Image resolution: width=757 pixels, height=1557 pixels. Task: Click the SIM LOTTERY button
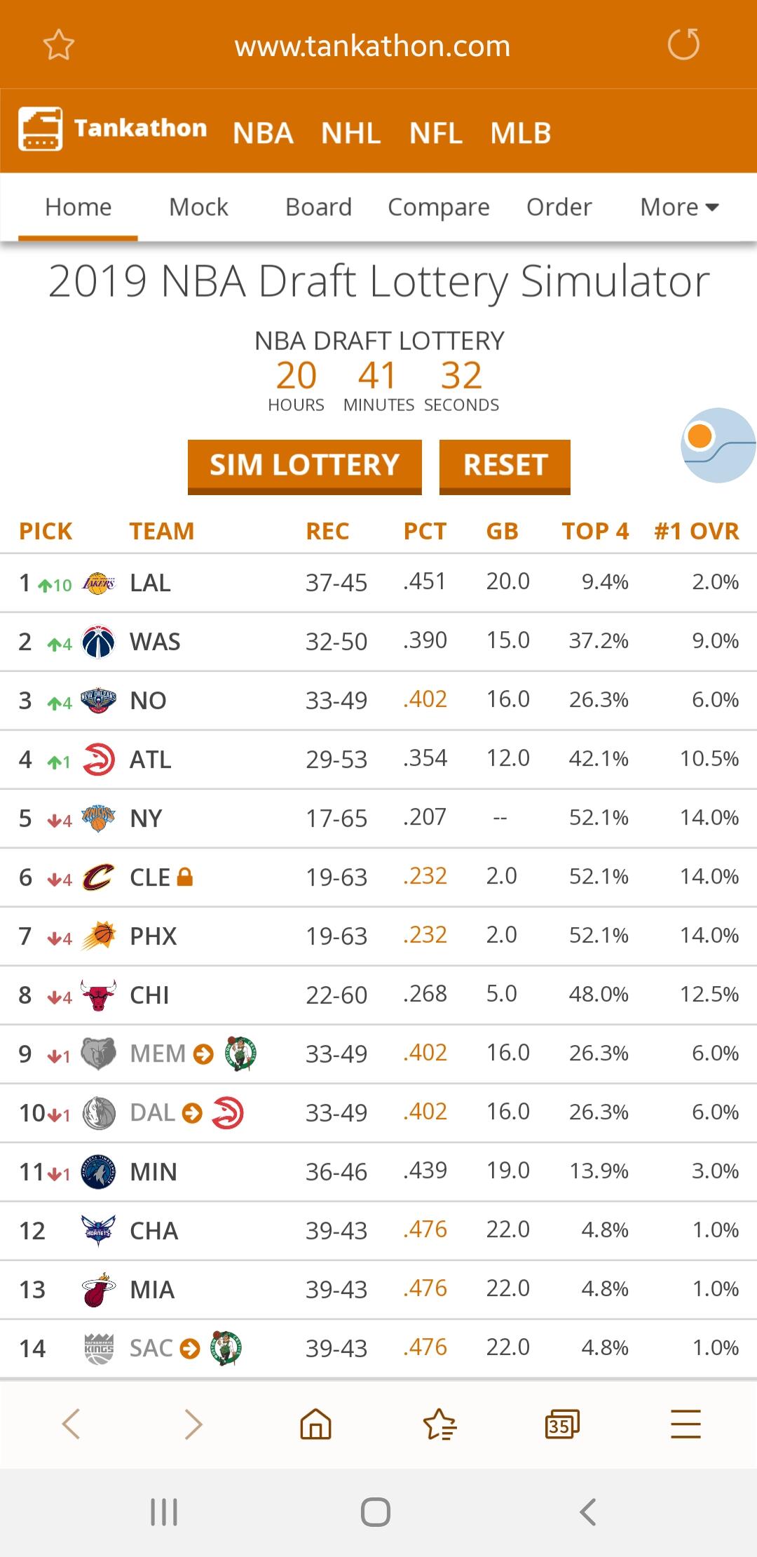click(x=305, y=466)
